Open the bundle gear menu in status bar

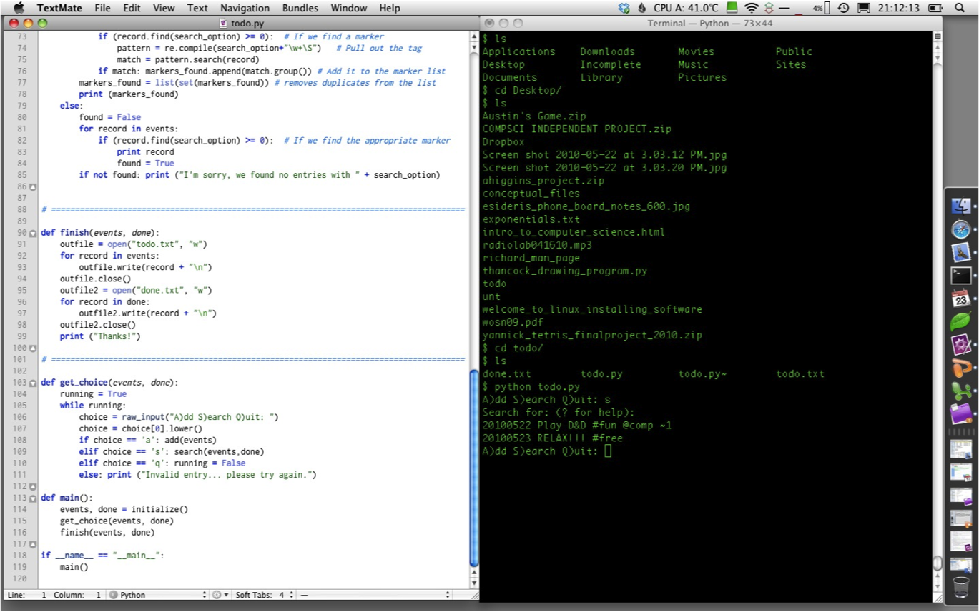pos(220,595)
